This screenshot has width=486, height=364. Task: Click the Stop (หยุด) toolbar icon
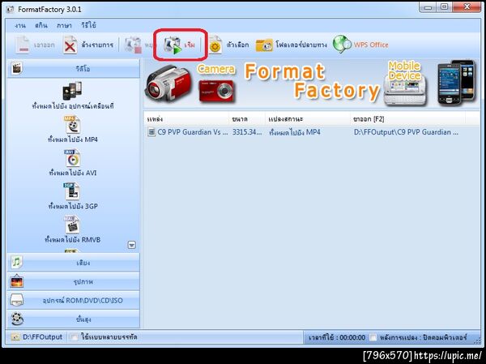[133, 45]
